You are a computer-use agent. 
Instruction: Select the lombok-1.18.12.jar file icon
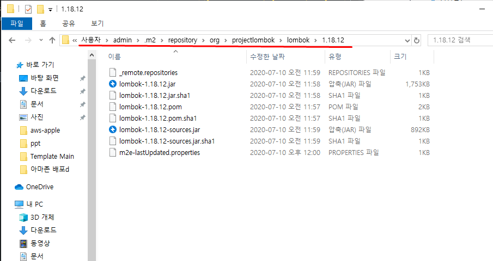click(113, 84)
